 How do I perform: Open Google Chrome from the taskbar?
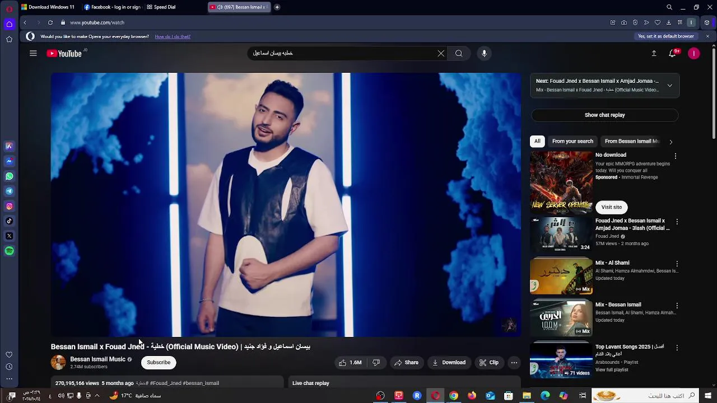(454, 396)
